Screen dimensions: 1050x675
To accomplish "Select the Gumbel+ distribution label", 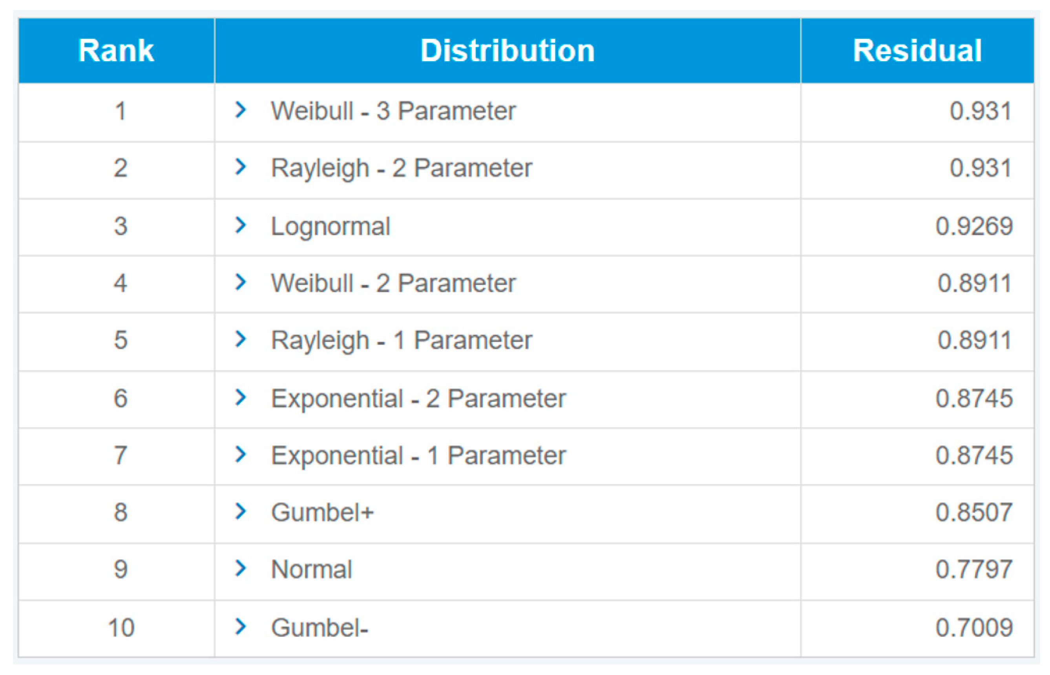I will tap(322, 513).
